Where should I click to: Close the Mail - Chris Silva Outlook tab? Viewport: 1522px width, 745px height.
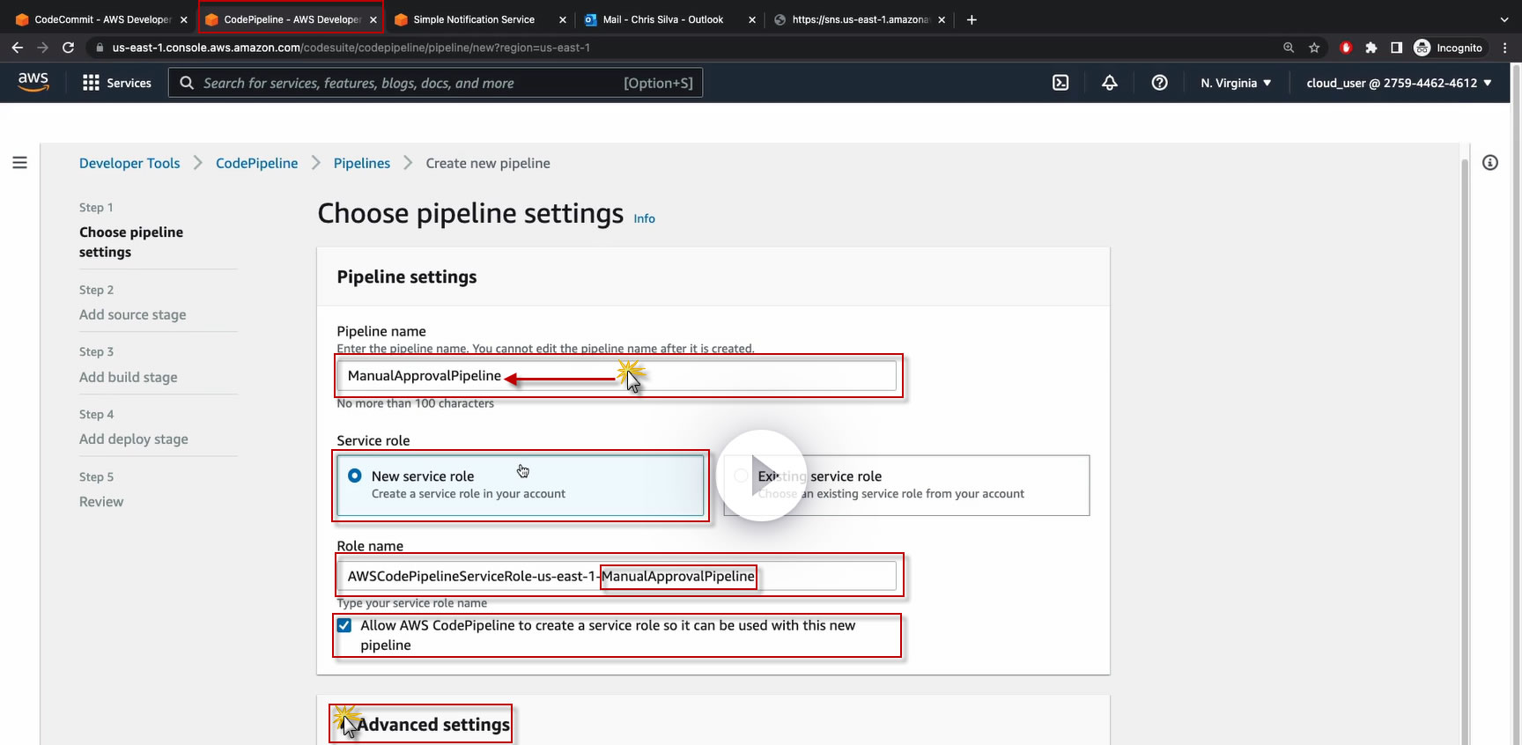coord(752,19)
